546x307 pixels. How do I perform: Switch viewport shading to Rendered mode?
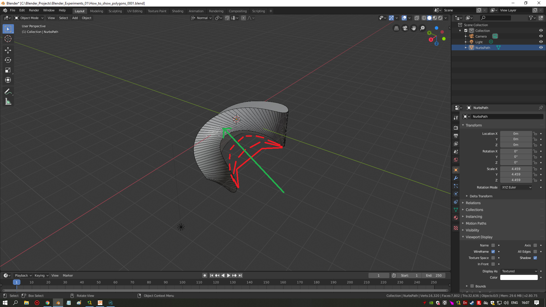pos(440,18)
